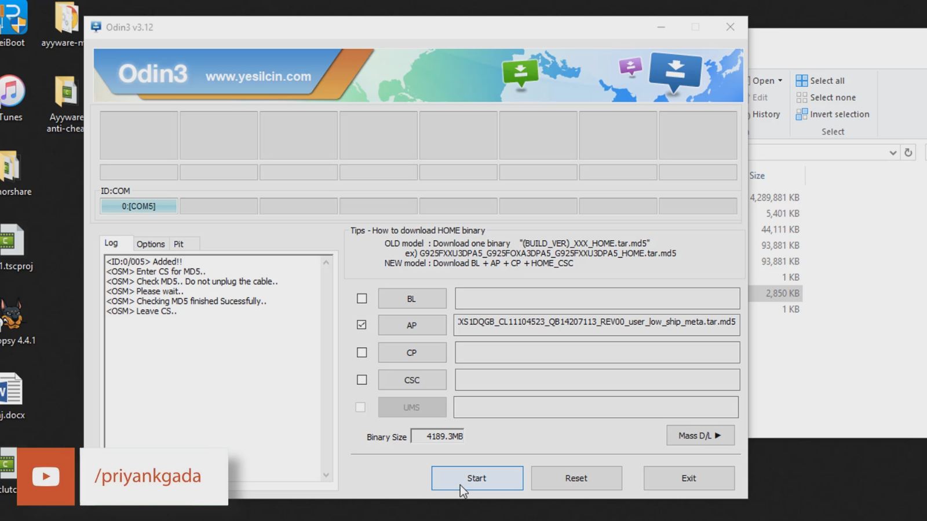The image size is (927, 521).
Task: Toggle the CP checkbox
Action: (362, 353)
